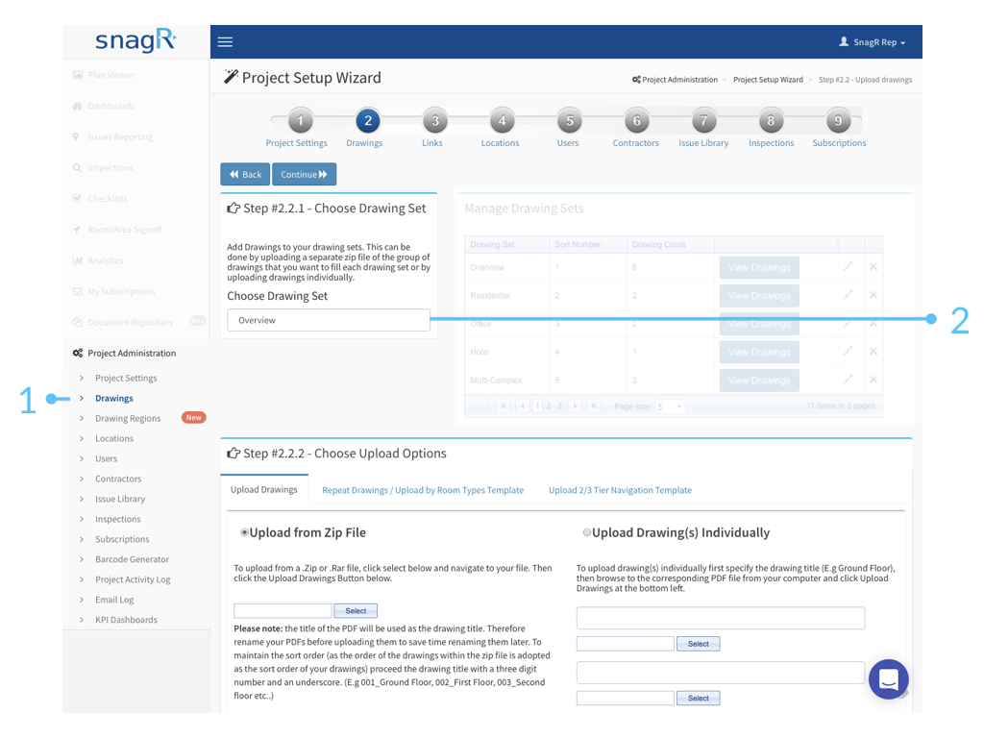Select Upload Drawing(s) Individually radio
Image resolution: width=984 pixels, height=738 pixels.
click(587, 532)
